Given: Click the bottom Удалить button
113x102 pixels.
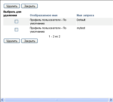Looking at the screenshot, I should click(x=12, y=41).
